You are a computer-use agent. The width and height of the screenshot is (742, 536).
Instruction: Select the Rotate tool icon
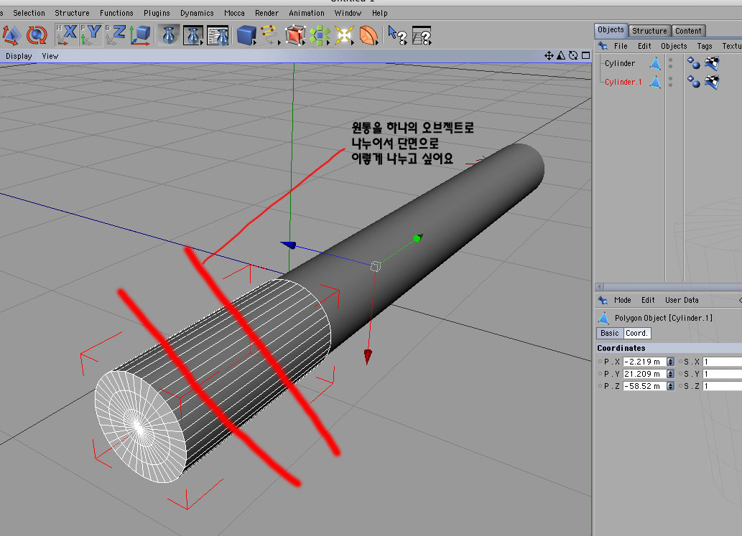pos(37,35)
